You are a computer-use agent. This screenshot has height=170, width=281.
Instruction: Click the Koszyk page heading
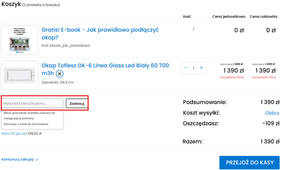11,4
